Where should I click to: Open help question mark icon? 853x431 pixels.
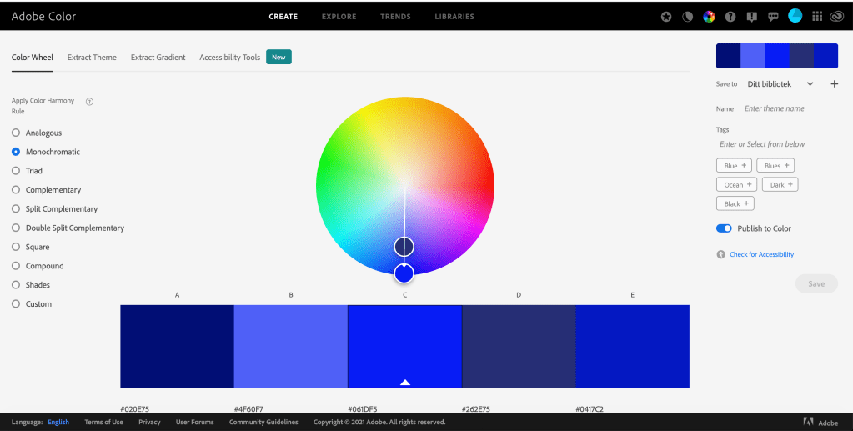tap(730, 16)
